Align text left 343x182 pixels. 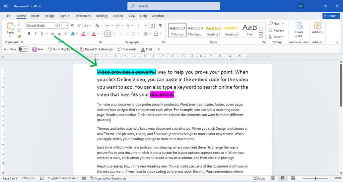click(x=108, y=34)
